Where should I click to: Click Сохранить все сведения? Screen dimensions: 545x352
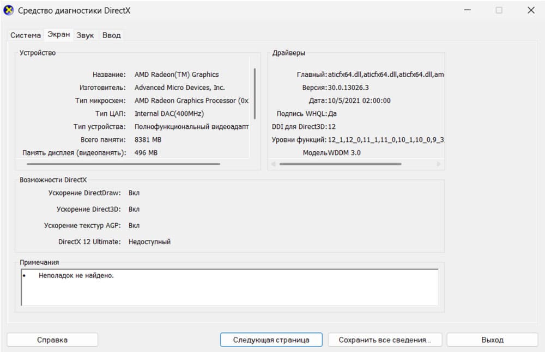point(385,339)
